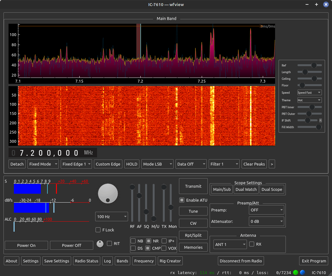Toggle the Enable ATU checkbox

(182, 200)
